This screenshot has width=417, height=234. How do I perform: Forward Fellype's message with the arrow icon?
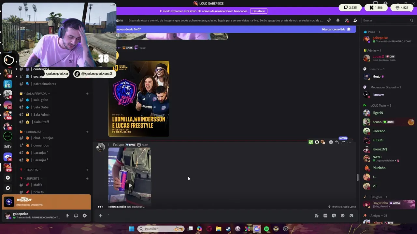click(x=343, y=142)
